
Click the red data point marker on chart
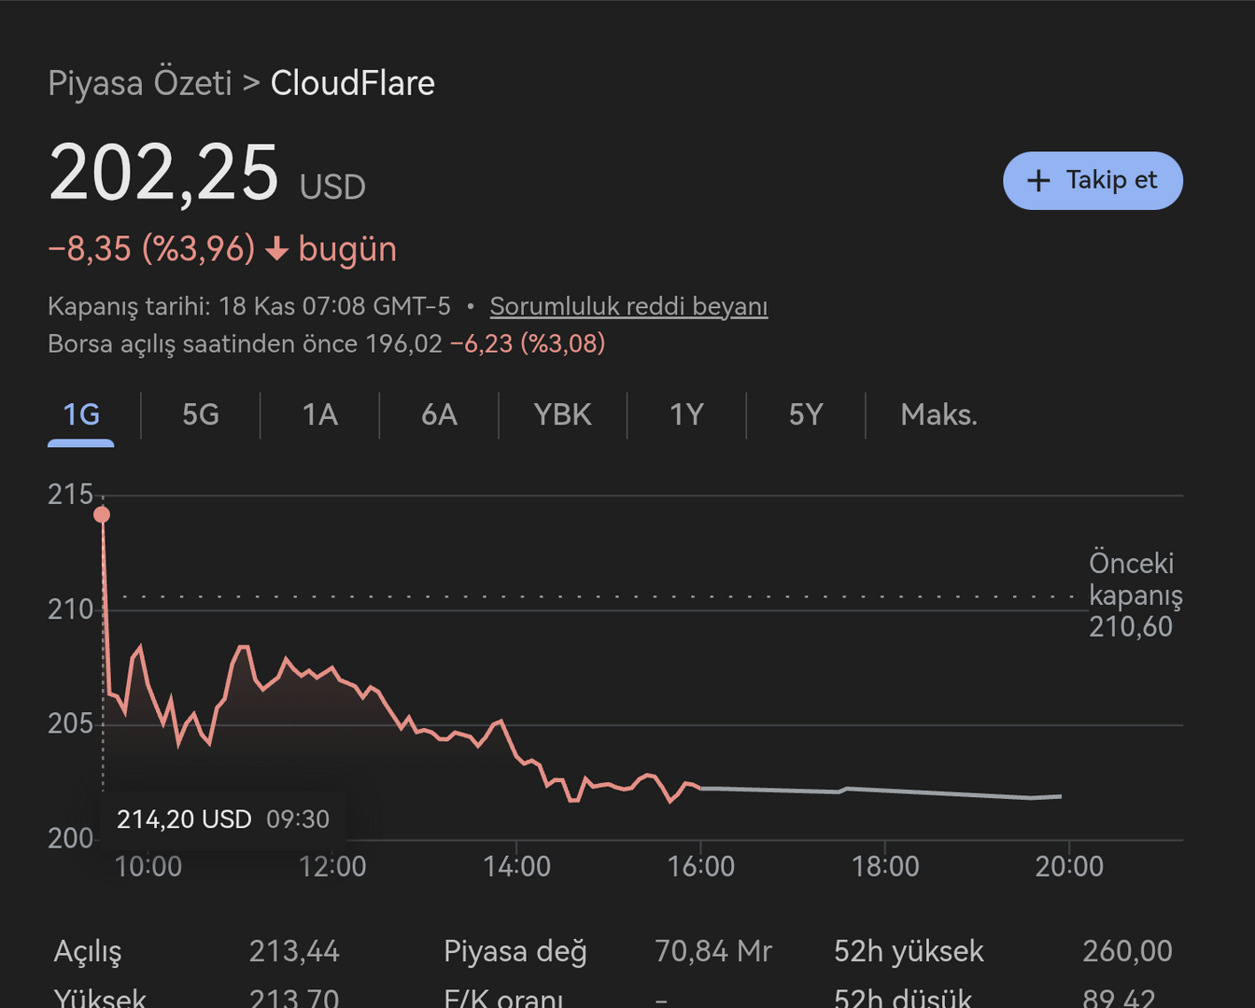pos(102,514)
